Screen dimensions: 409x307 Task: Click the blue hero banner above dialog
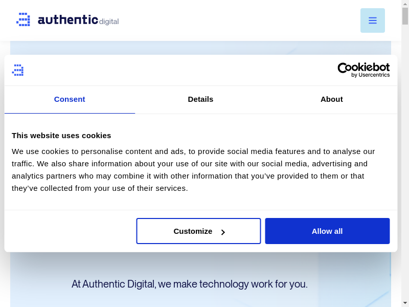153,48
